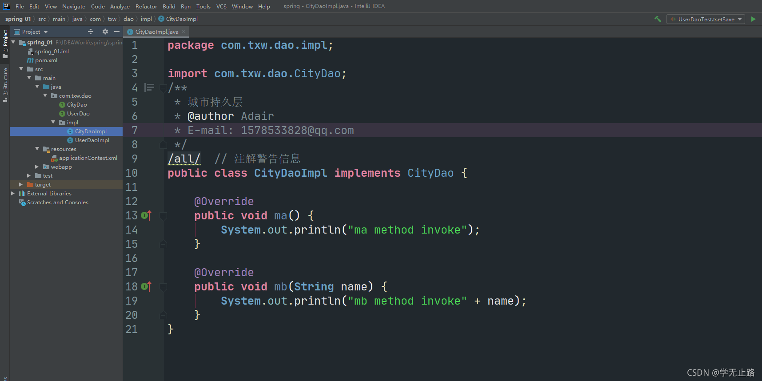Image resolution: width=762 pixels, height=381 pixels.
Task: Open the Code menu
Action: [98, 6]
